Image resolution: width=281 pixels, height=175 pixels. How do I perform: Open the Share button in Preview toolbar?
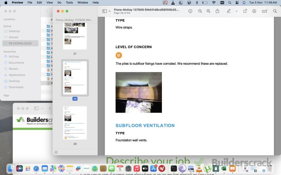pos(217,11)
